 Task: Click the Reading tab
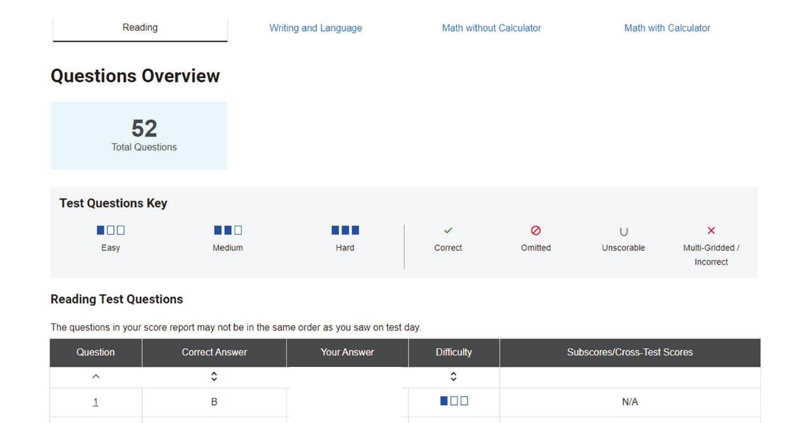pos(140,27)
